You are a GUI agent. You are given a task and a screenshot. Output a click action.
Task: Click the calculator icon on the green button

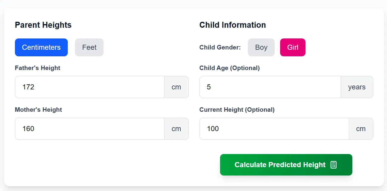334,164
